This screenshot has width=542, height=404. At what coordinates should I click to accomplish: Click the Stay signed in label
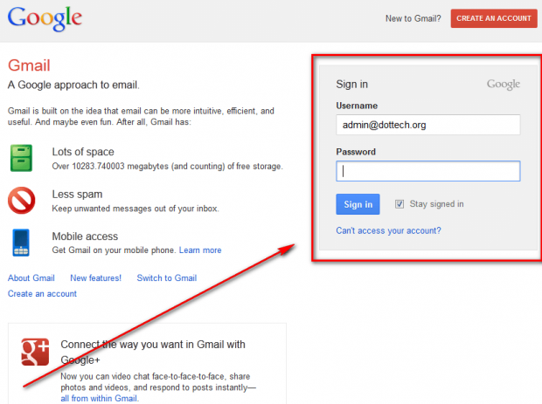pos(436,204)
